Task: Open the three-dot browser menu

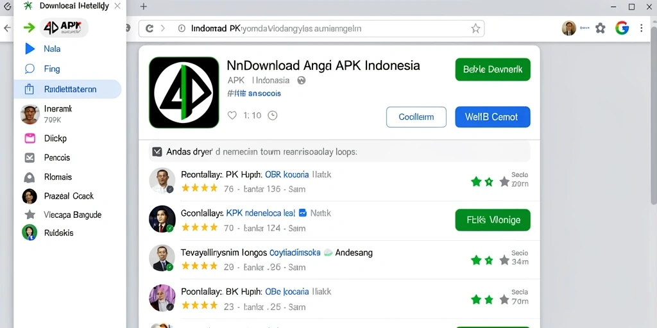Action: pos(641,28)
